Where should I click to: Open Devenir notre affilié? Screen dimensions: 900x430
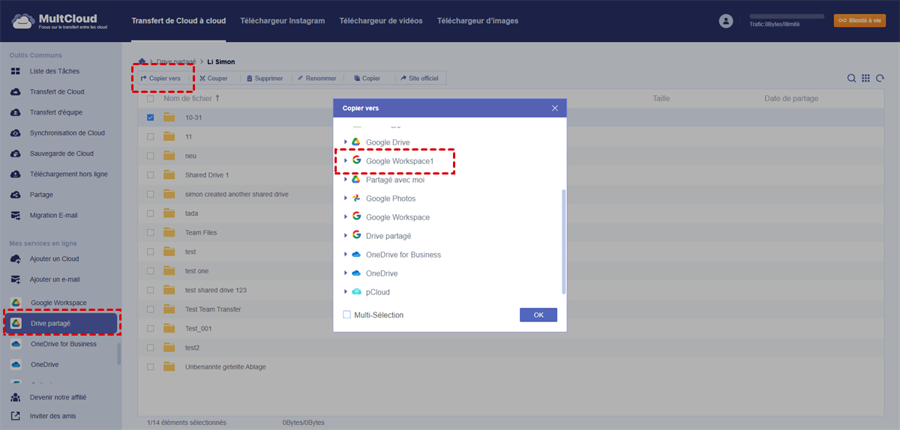coord(58,397)
